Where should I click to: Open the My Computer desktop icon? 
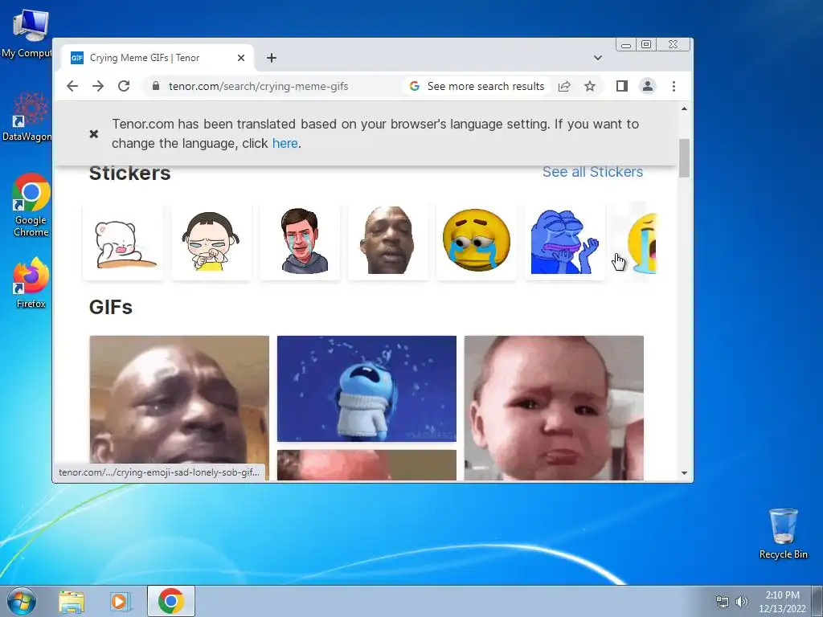(x=27, y=32)
